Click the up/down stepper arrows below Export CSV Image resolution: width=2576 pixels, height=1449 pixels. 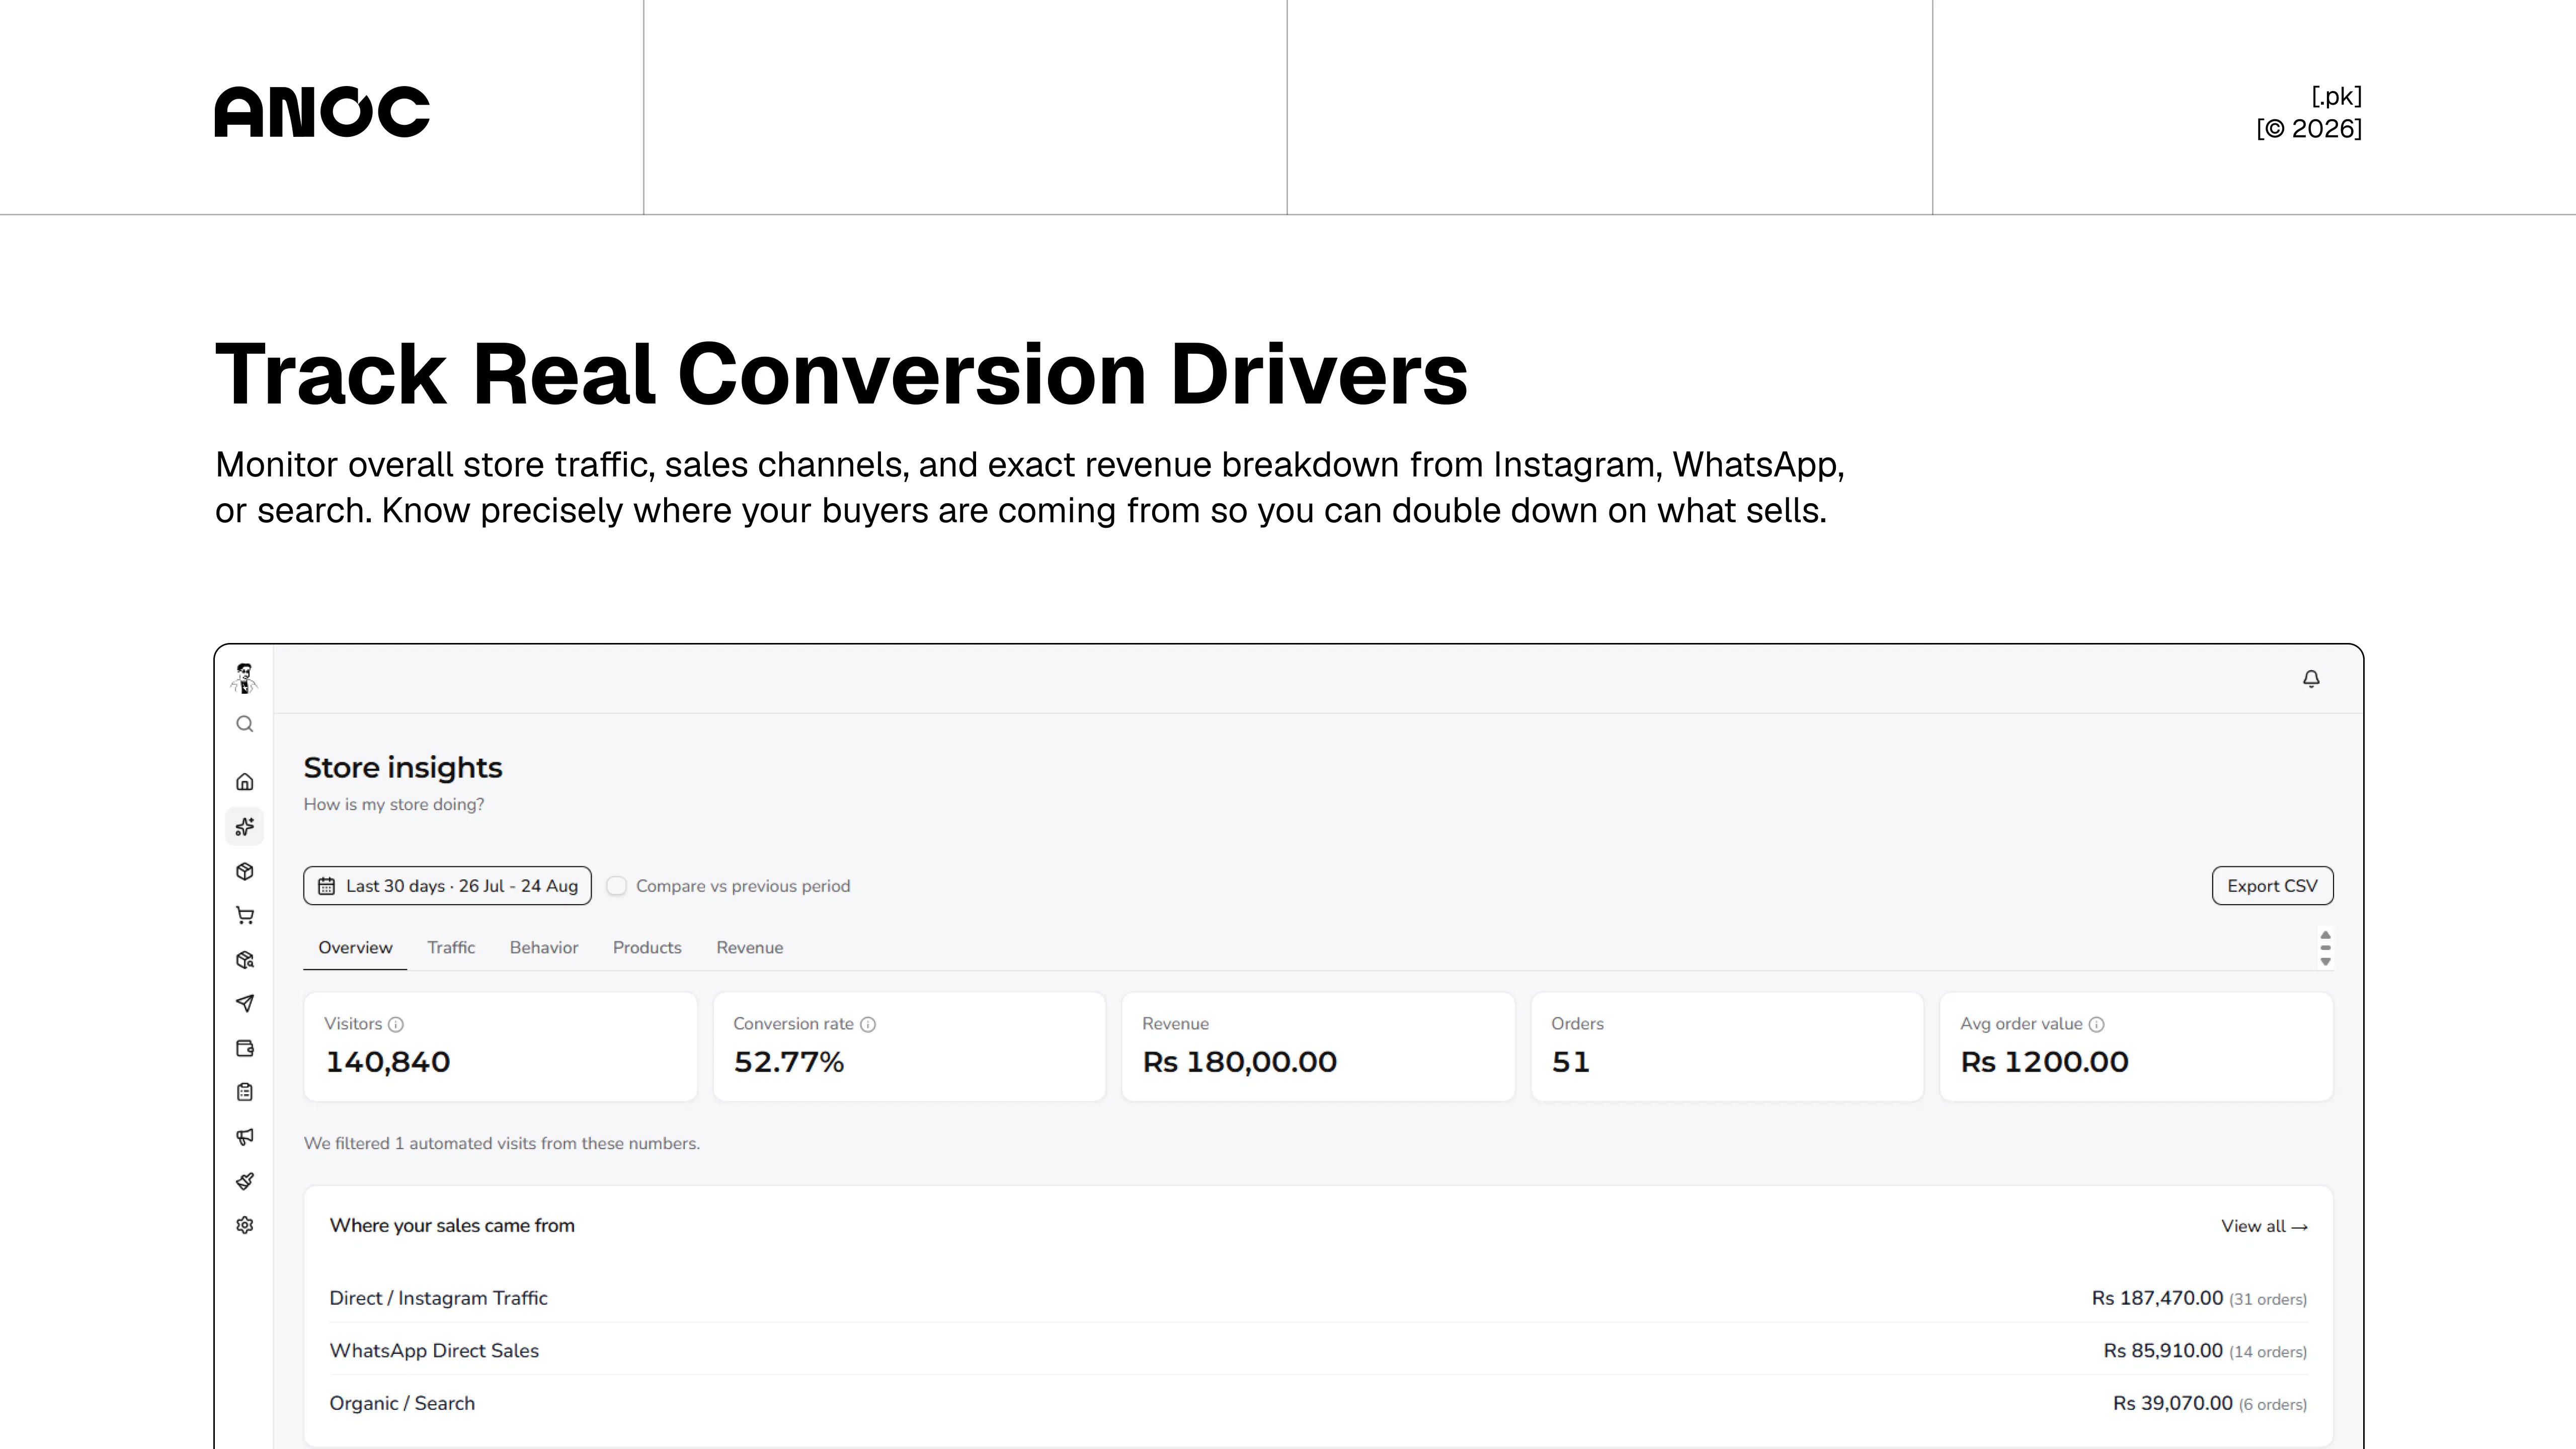click(2325, 948)
